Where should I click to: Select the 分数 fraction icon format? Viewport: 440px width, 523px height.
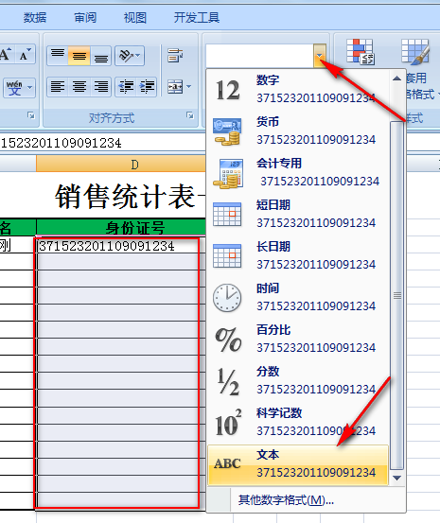228,381
